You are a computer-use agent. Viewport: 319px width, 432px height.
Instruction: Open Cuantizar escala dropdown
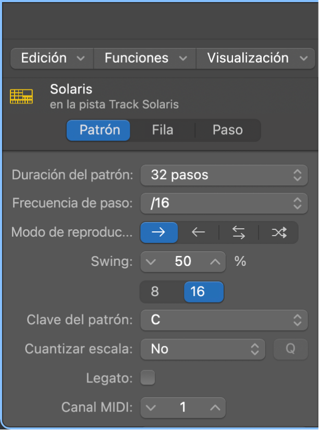point(203,349)
